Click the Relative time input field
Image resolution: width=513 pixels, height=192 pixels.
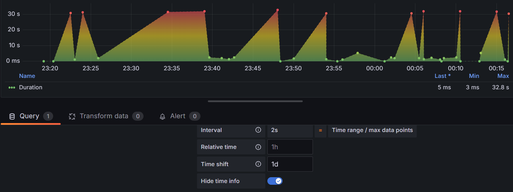(290, 147)
